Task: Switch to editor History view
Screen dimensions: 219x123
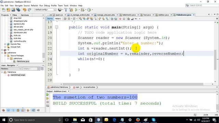Action: coord(58,19)
